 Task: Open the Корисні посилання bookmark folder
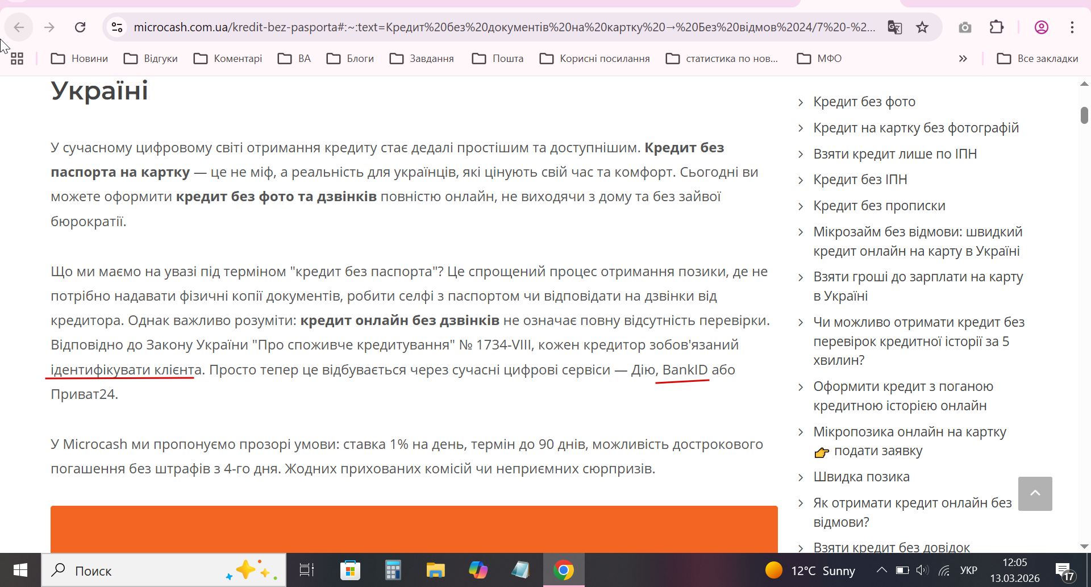[595, 59]
